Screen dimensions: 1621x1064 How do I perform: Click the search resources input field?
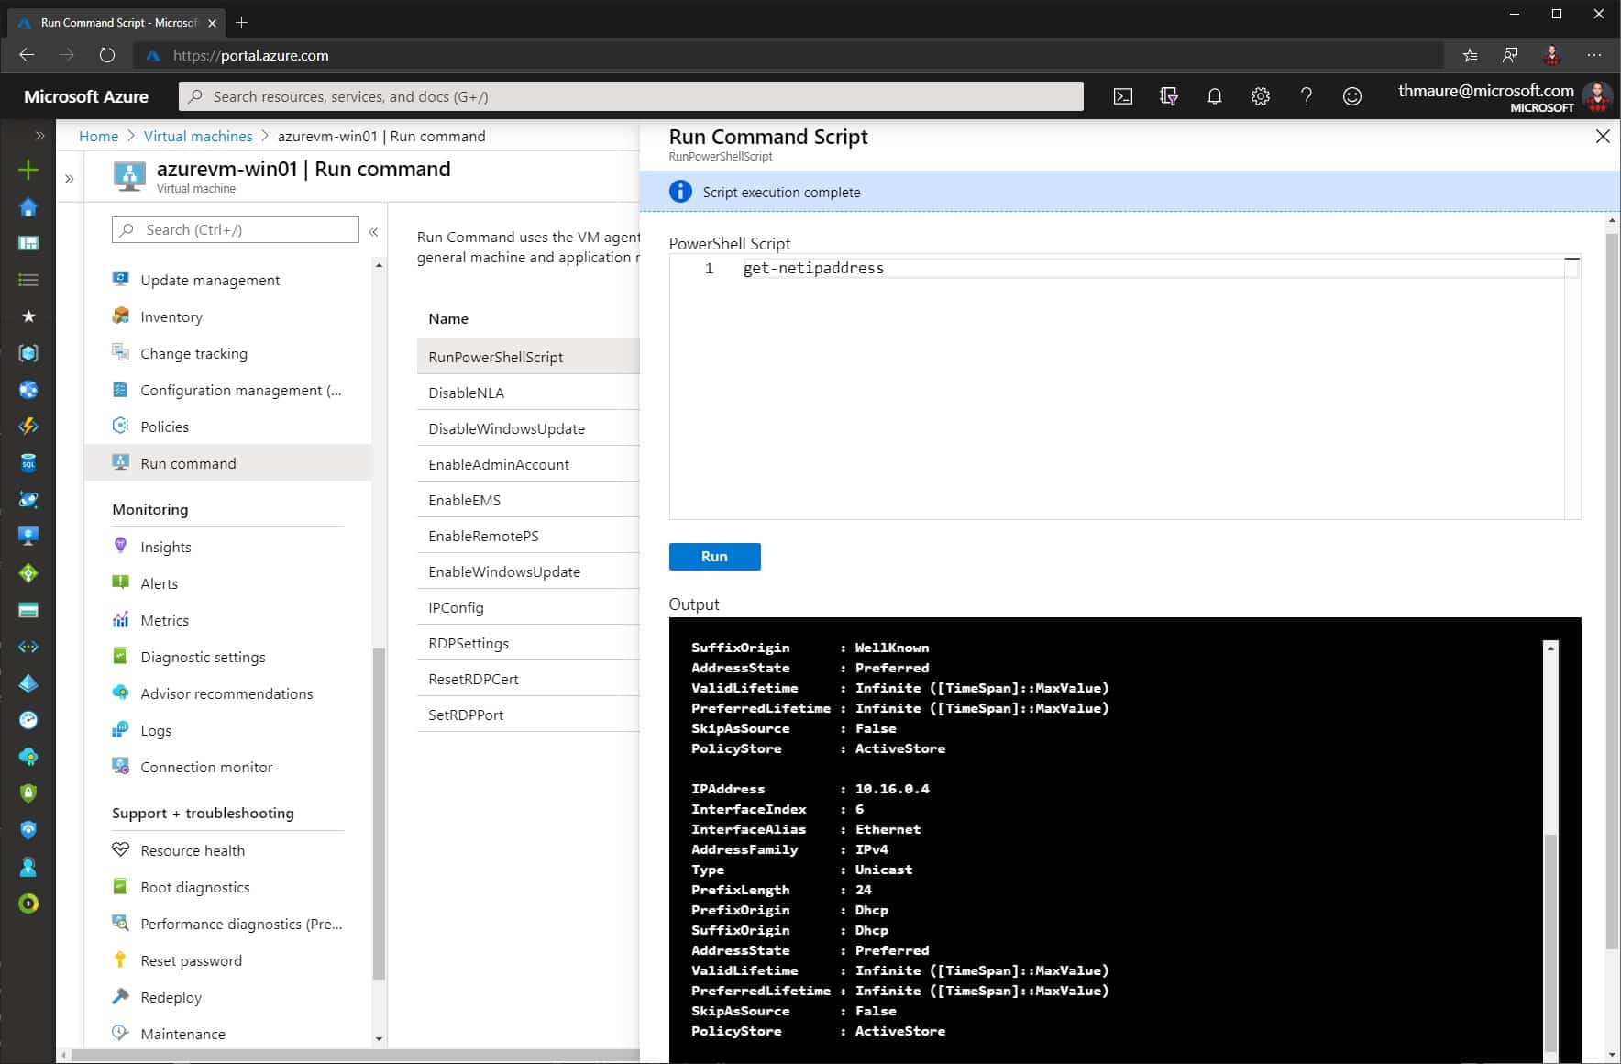click(x=633, y=96)
